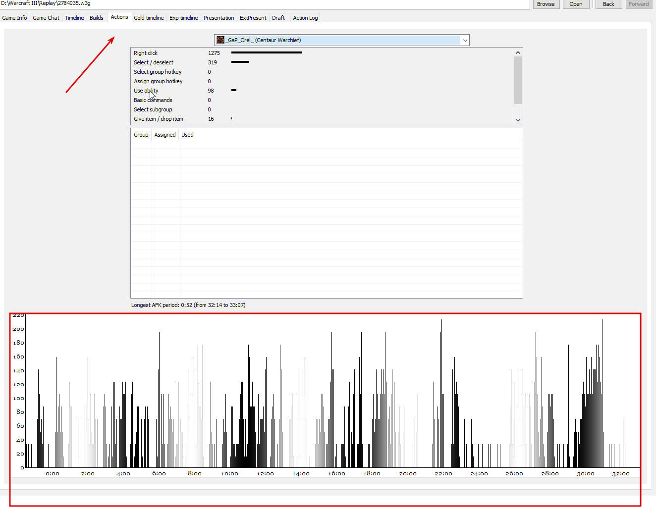
Task: Select the 'Right click' row
Action: click(323, 53)
